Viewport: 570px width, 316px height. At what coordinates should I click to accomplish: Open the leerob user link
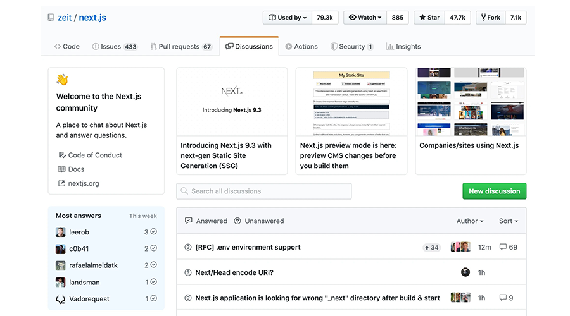[x=79, y=232]
